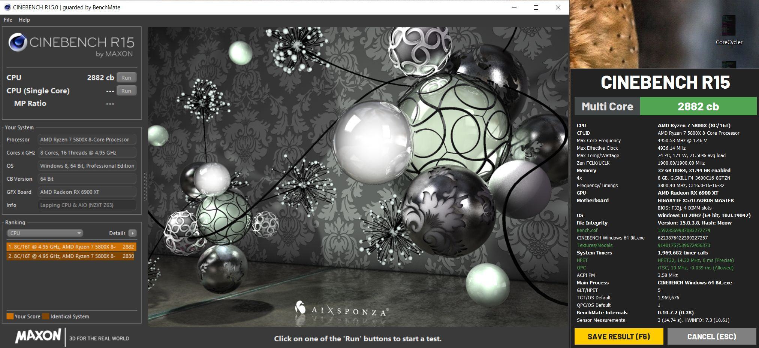
Task: Click the rendered scene image
Action: pos(358,177)
